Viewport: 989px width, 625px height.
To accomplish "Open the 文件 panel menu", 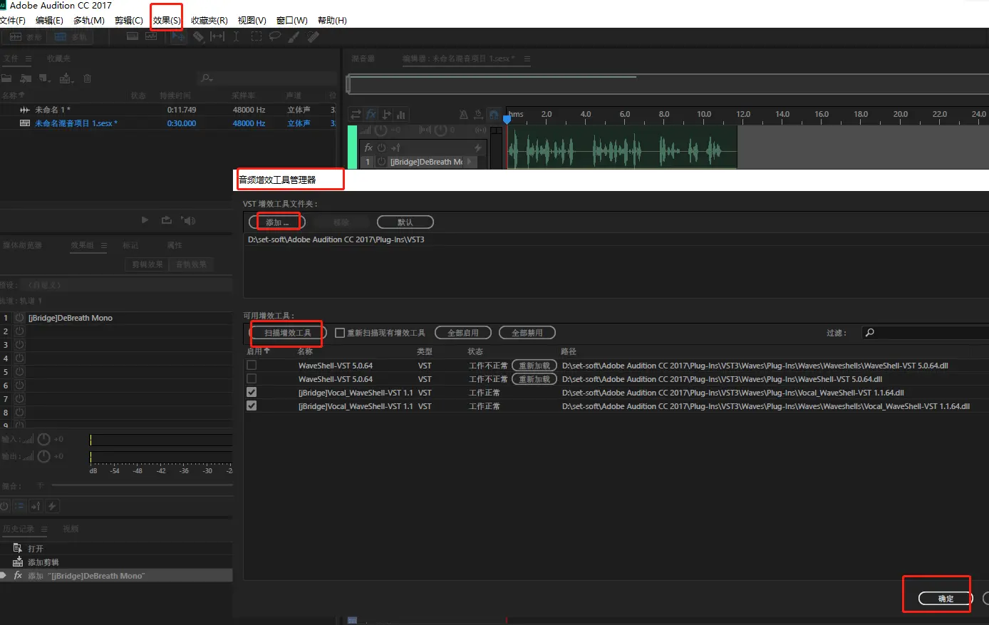I will [x=29, y=58].
